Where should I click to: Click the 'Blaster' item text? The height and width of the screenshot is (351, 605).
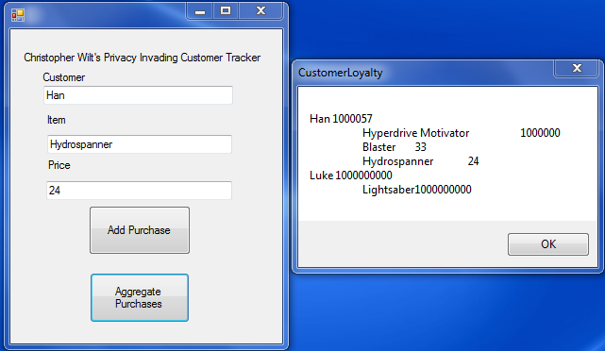[378, 147]
